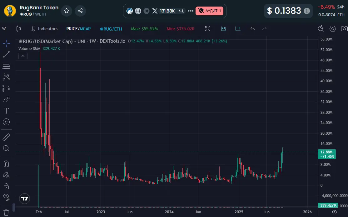The width and height of the screenshot is (348, 217).
Task: Enter fullscreen chart mode
Action: (208, 29)
